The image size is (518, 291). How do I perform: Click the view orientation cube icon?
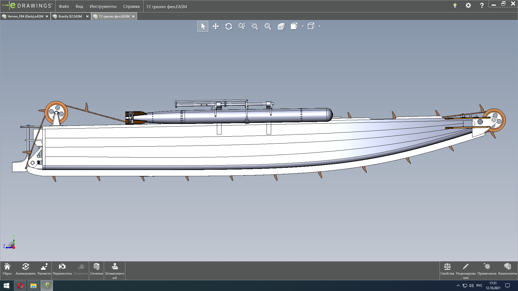pos(311,26)
